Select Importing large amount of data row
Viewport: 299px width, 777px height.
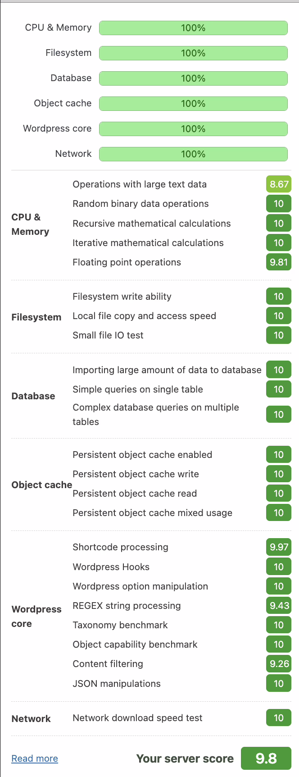pos(182,370)
